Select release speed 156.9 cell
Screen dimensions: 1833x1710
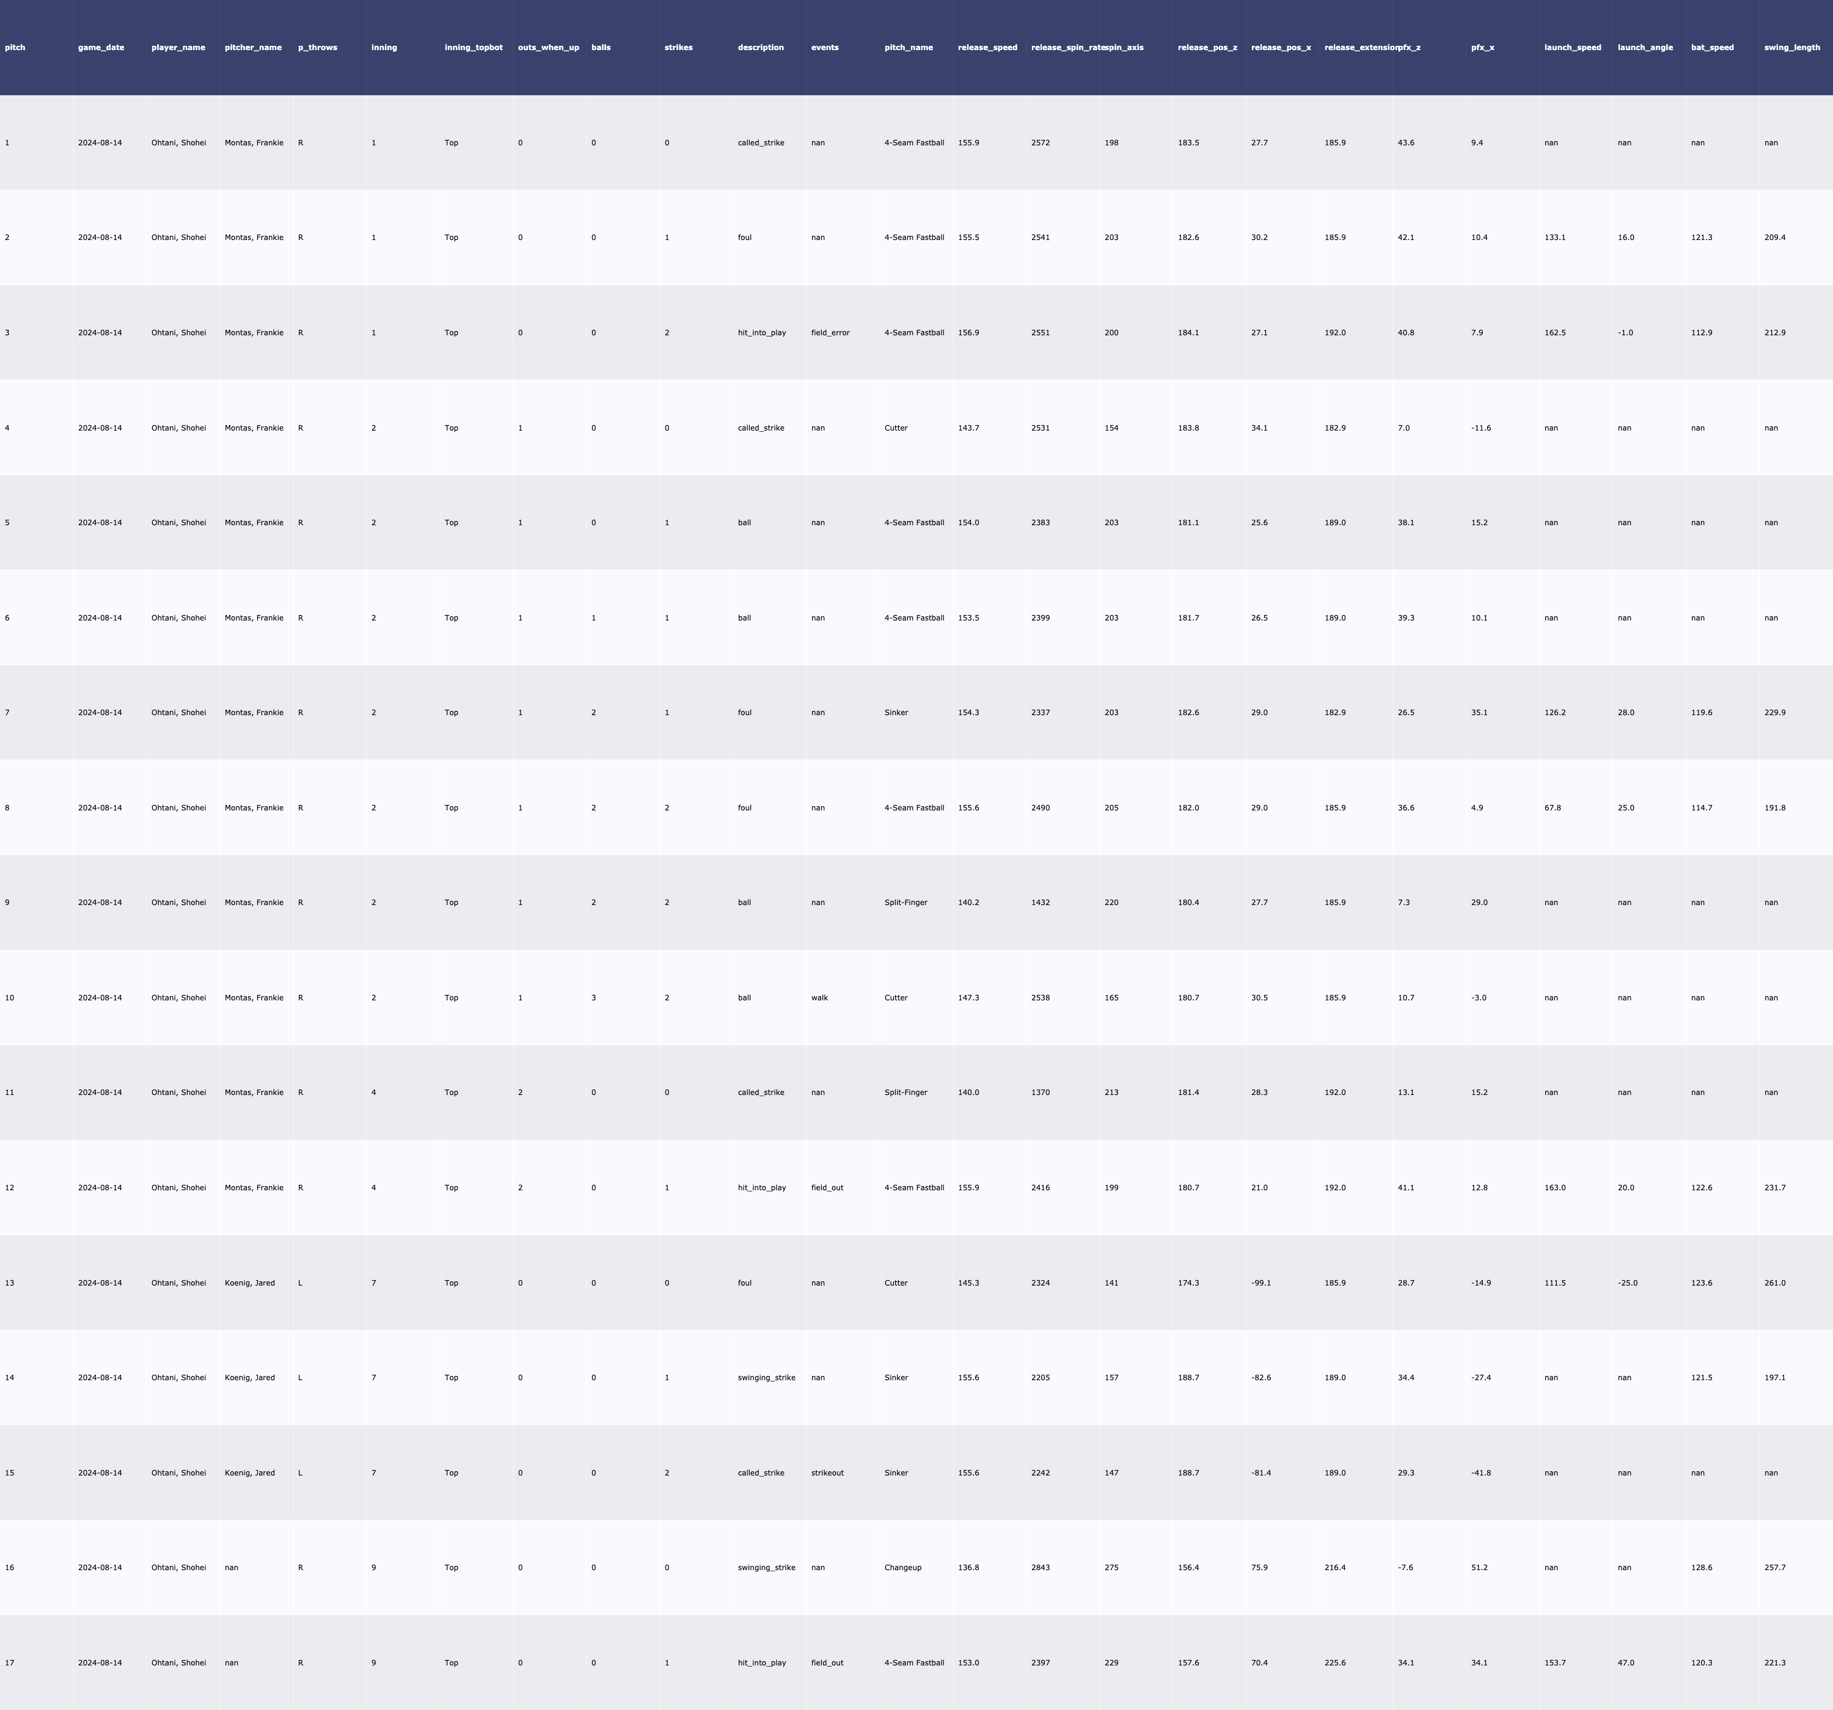tap(968, 333)
